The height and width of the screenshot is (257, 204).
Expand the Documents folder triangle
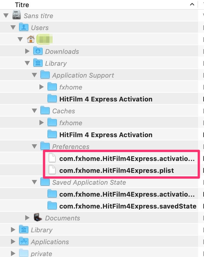click(x=27, y=218)
